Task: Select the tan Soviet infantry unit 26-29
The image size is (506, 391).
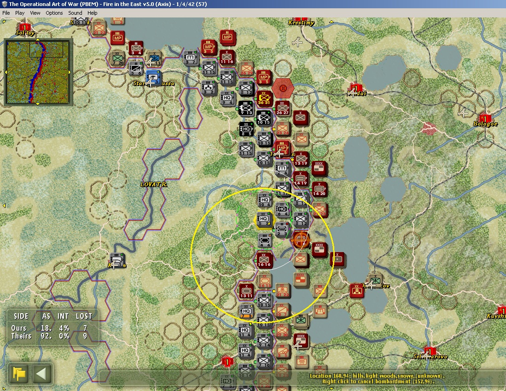Action: 246,69
